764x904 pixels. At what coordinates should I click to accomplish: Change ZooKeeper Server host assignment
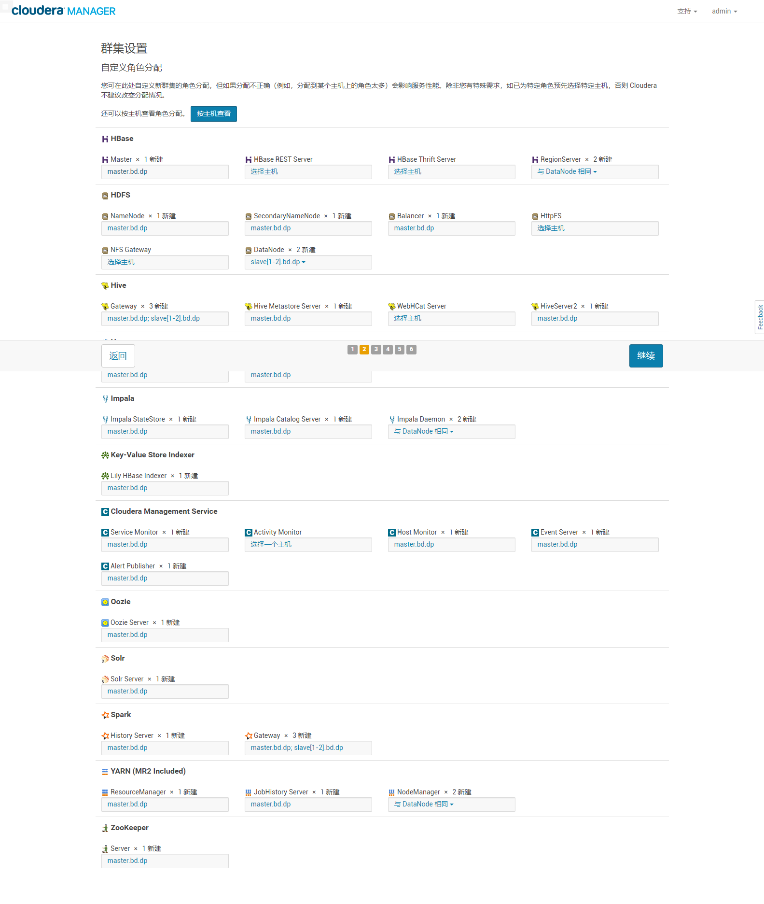[x=165, y=861]
